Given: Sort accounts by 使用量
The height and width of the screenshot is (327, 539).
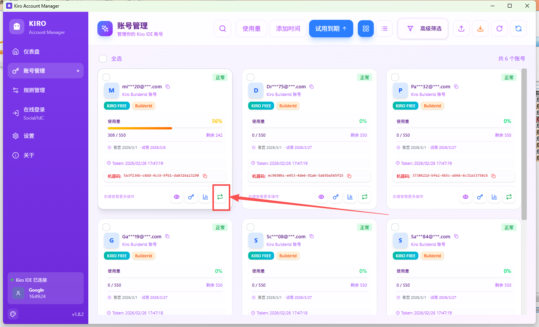Looking at the screenshot, I should click(x=252, y=29).
